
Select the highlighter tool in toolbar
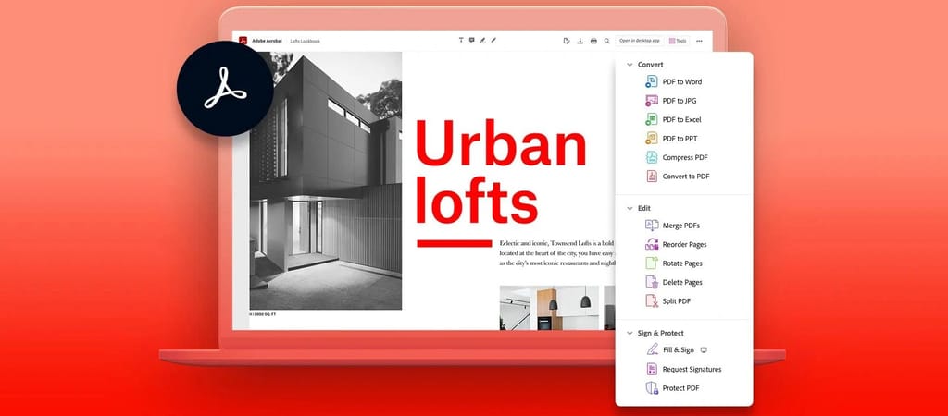pyautogui.click(x=483, y=41)
